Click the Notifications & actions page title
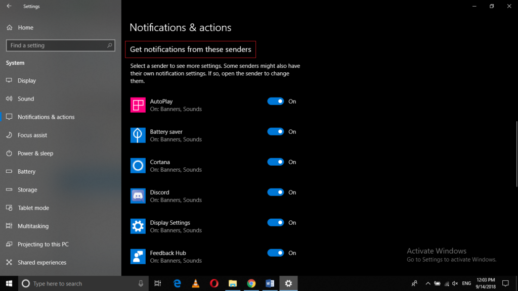The image size is (518, 291). point(181,27)
